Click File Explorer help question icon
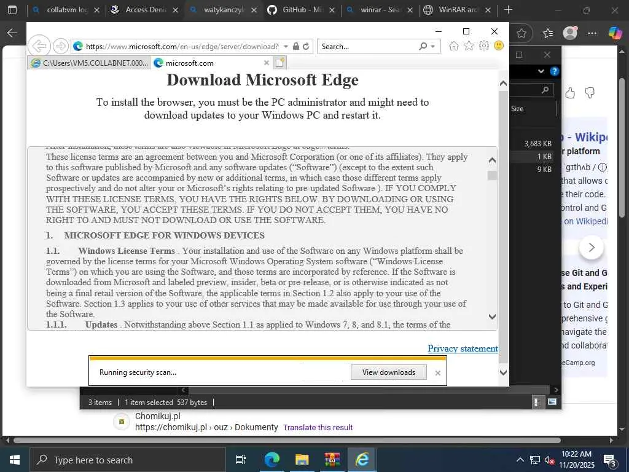 [555, 71]
